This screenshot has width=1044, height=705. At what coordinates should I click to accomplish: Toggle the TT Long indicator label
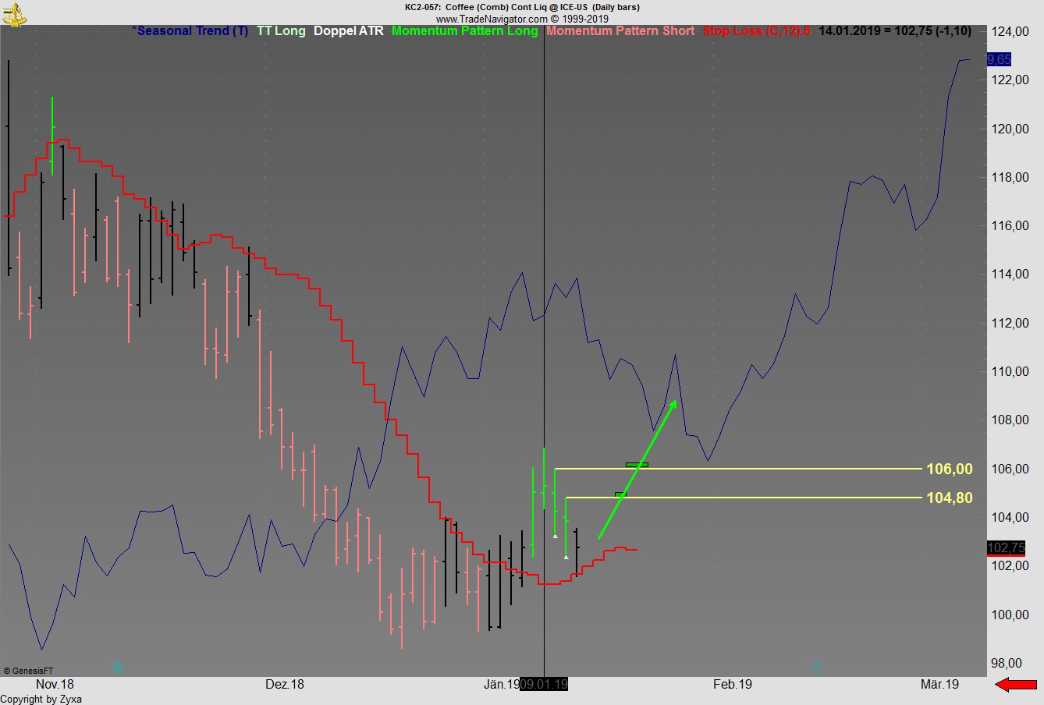[x=281, y=31]
